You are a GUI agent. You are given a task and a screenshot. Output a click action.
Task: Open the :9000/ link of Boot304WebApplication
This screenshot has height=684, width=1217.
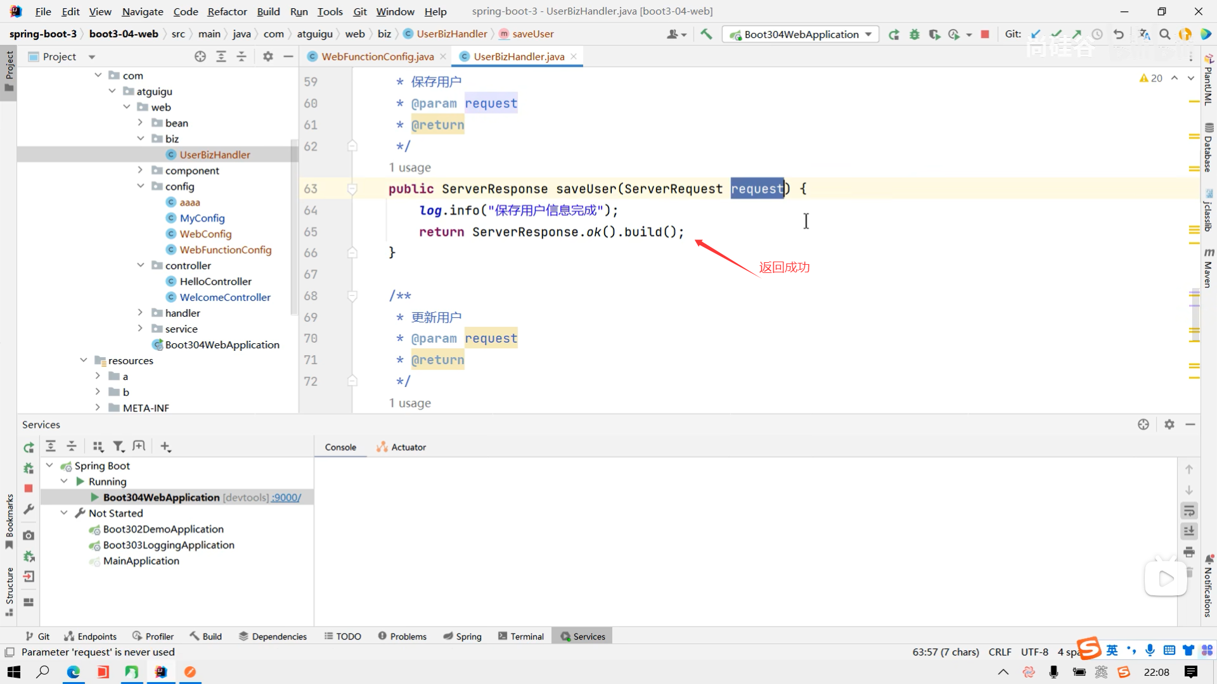tap(286, 498)
